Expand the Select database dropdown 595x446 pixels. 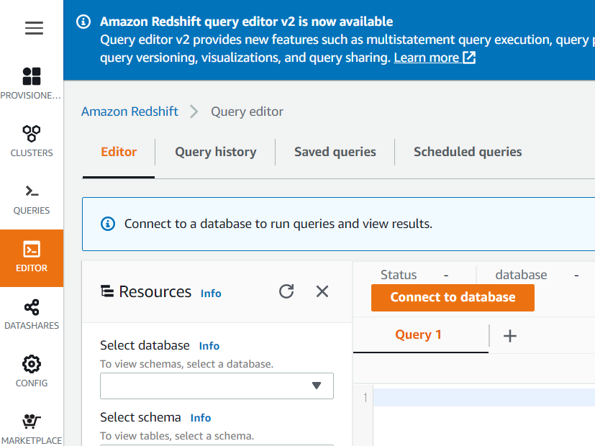point(217,386)
